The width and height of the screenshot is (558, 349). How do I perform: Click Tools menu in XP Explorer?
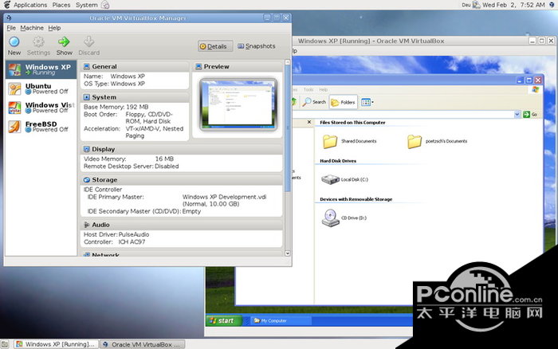point(308,90)
